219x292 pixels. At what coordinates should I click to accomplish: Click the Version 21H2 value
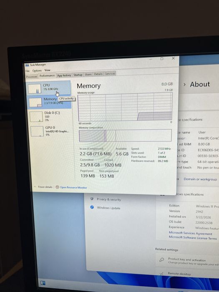pos(199,212)
